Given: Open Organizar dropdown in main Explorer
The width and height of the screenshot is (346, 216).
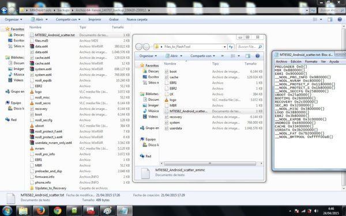Looking at the screenshot, I should [13, 20].
